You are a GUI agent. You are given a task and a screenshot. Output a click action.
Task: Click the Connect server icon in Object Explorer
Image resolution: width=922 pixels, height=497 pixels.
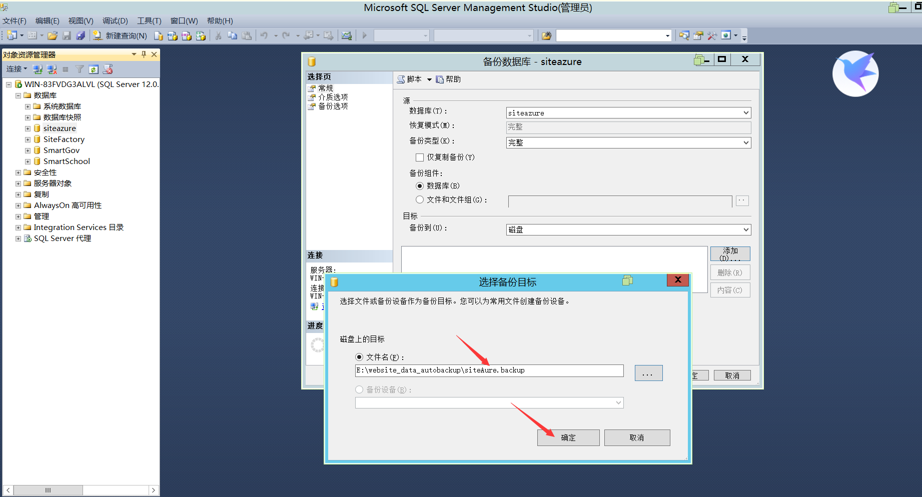point(38,69)
